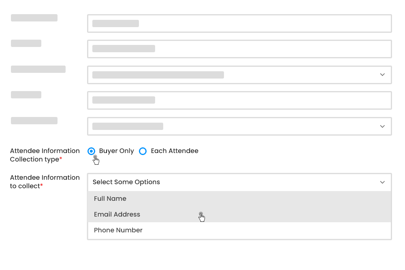The width and height of the screenshot is (405, 270).
Task: Click the Each Attendee text label
Action: tap(175, 151)
